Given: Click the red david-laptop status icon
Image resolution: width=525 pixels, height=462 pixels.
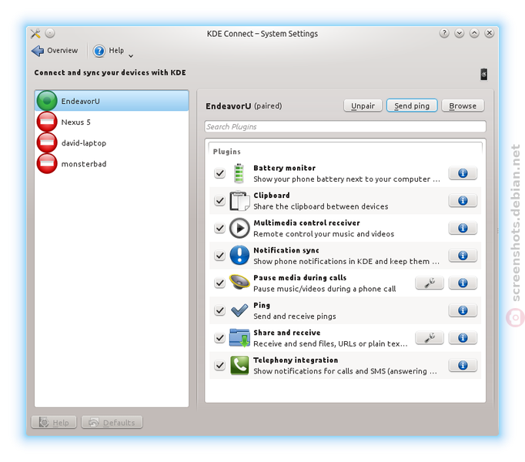Looking at the screenshot, I should tap(47, 142).
